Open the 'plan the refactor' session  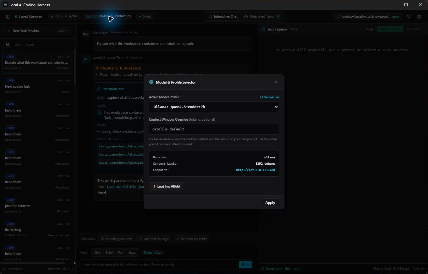tap(37, 205)
